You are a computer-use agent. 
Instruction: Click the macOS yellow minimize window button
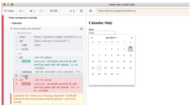8,5
